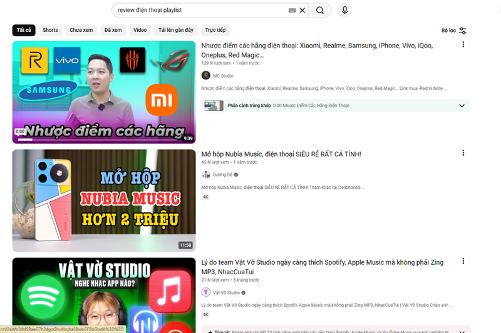Image resolution: width=501 pixels, height=333 pixels.
Task: Go to Dương Dê channel name
Action: click(x=223, y=175)
